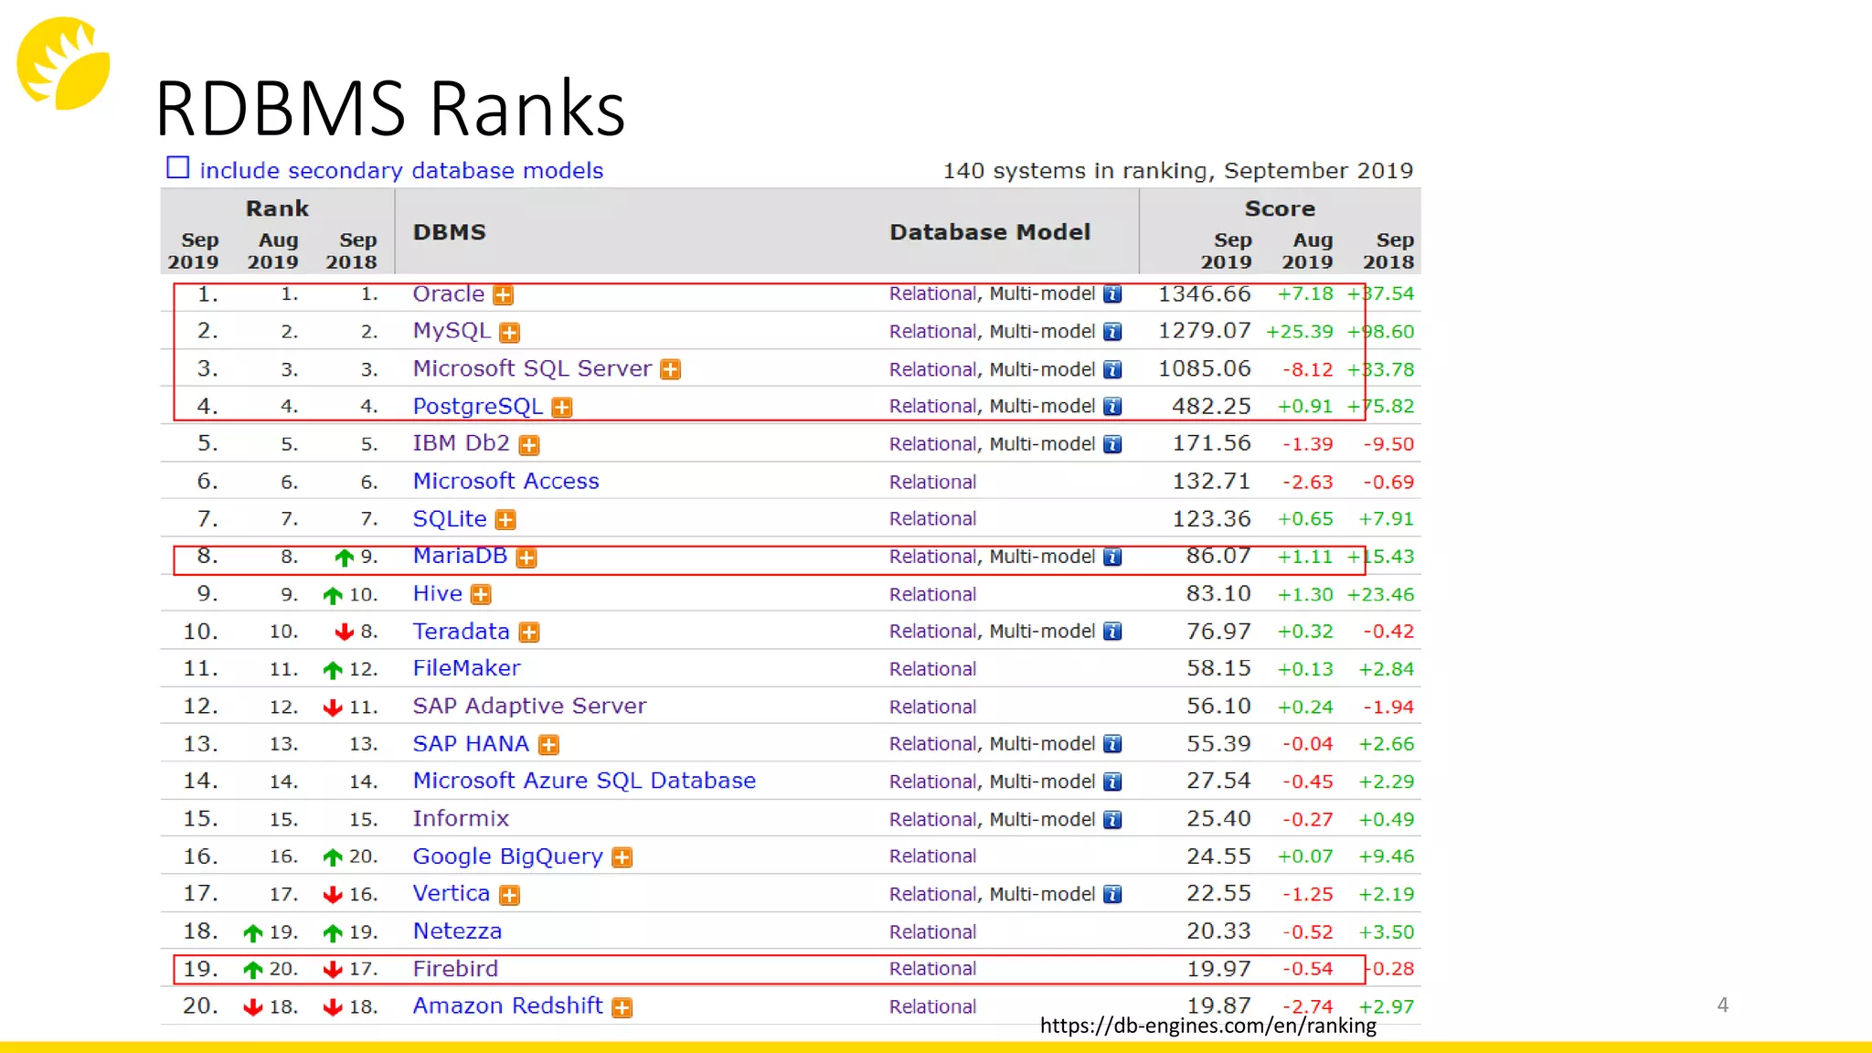Open multi-model info icon in Azure SQL row
The width and height of the screenshot is (1872, 1053).
coord(1112,782)
